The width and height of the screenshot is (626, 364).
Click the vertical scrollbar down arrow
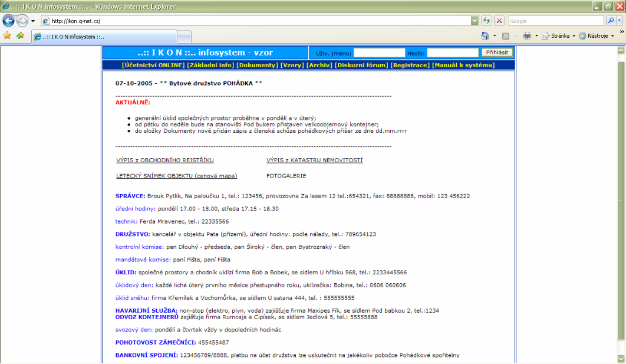tap(620, 359)
